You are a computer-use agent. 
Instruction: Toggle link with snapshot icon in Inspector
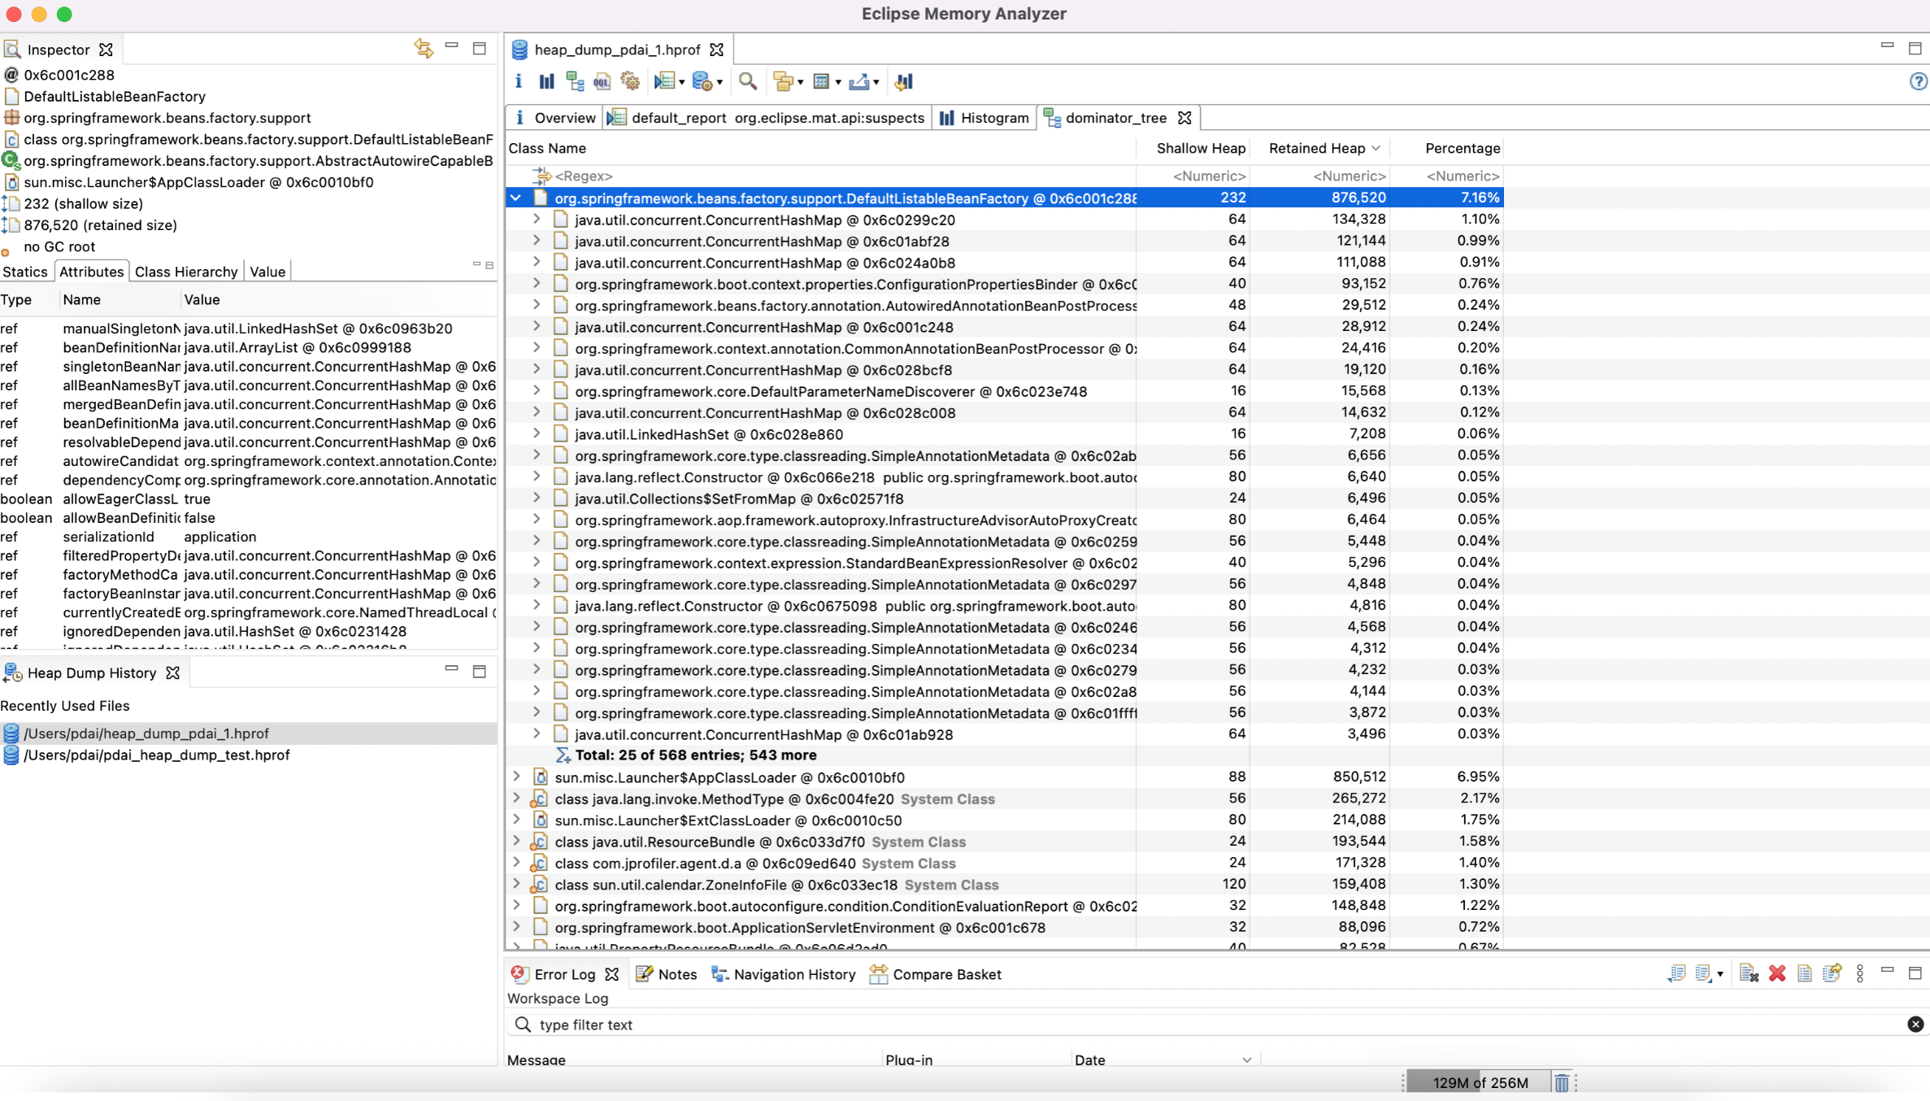pyautogui.click(x=423, y=49)
